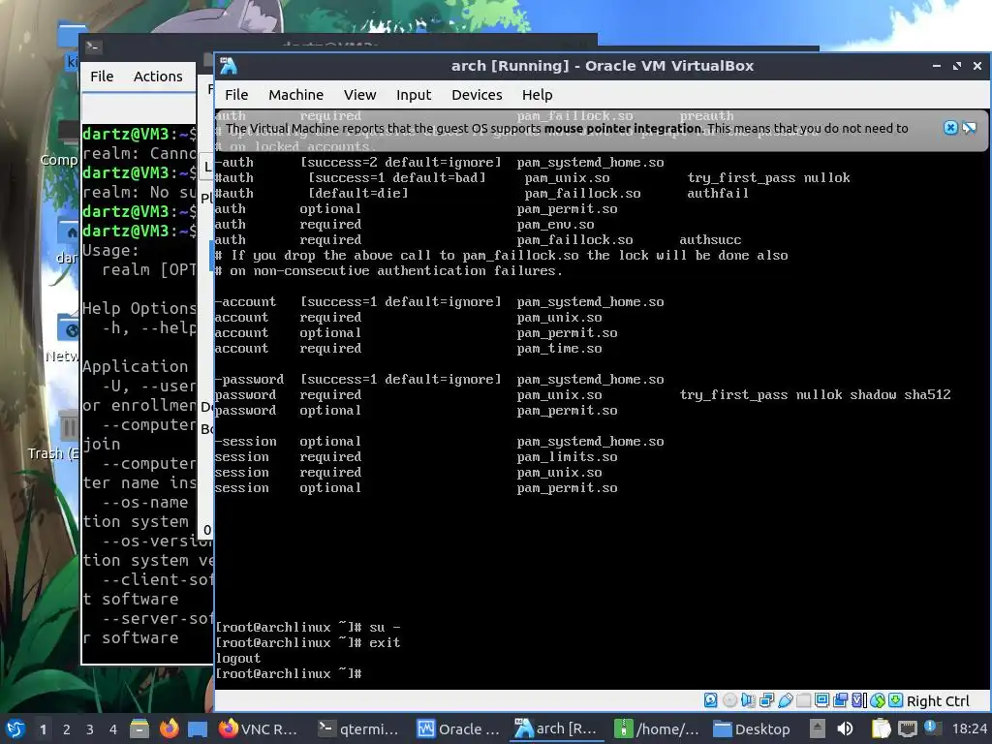The height and width of the screenshot is (744, 992).
Task: Open the VirtualBox window icon menu
Action: click(229, 66)
